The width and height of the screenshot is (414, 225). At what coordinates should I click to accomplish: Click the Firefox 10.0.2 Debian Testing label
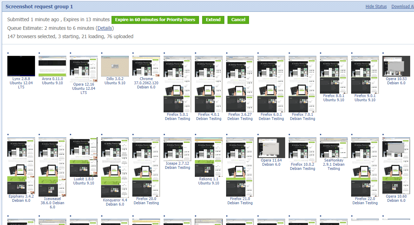303,166
